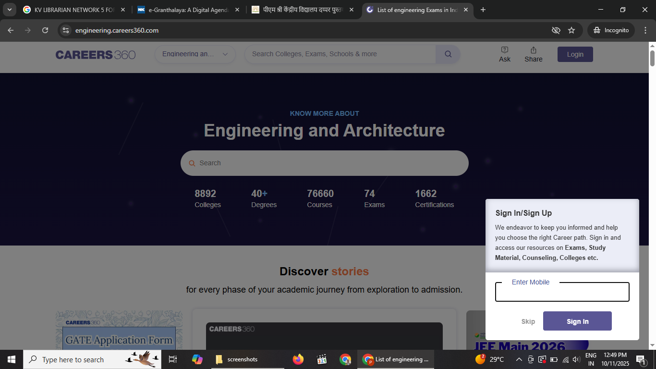Open Firefox from the taskbar
Image resolution: width=656 pixels, height=369 pixels.
298,359
